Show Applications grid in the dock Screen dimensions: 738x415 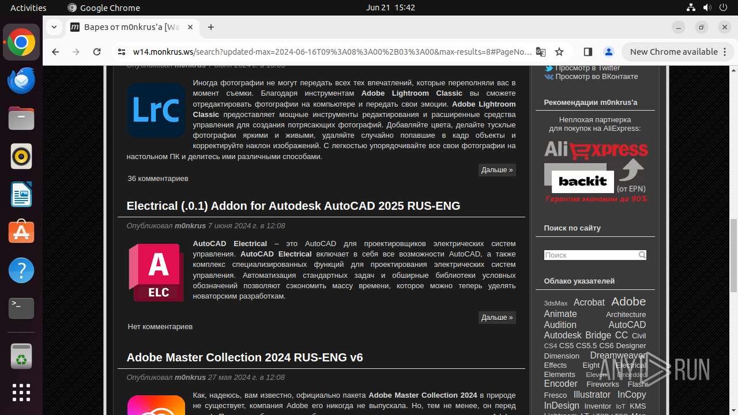[x=21, y=393]
